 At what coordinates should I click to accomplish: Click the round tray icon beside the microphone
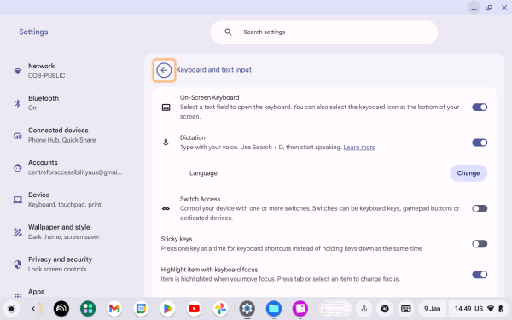[x=385, y=309]
